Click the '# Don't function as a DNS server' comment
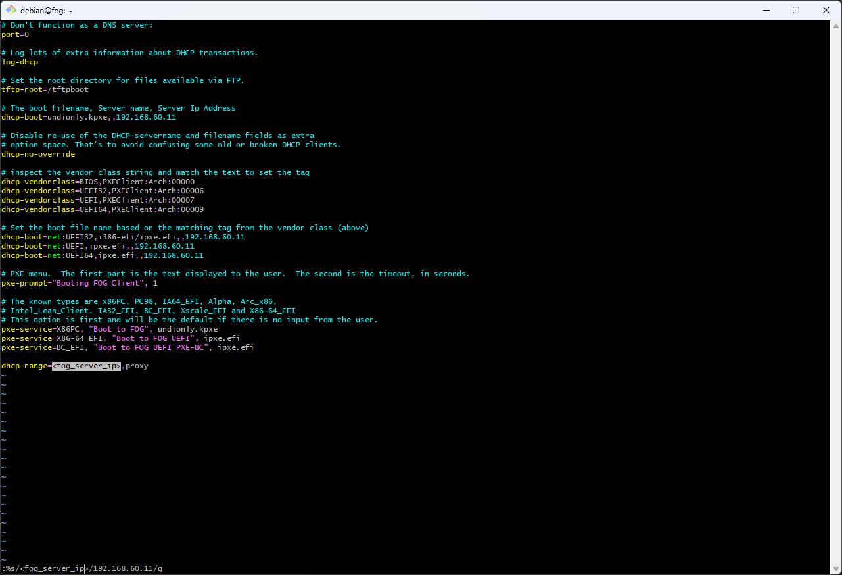Screen dimensions: 842x575 pos(77,25)
